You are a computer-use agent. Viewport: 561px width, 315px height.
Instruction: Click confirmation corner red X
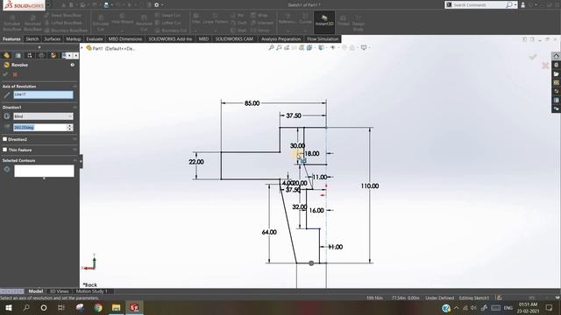coord(545,66)
